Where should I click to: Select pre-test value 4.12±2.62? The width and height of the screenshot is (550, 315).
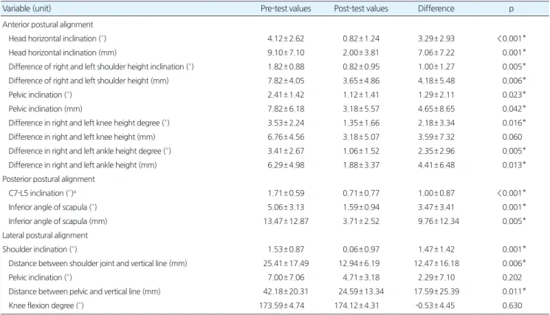click(x=286, y=38)
